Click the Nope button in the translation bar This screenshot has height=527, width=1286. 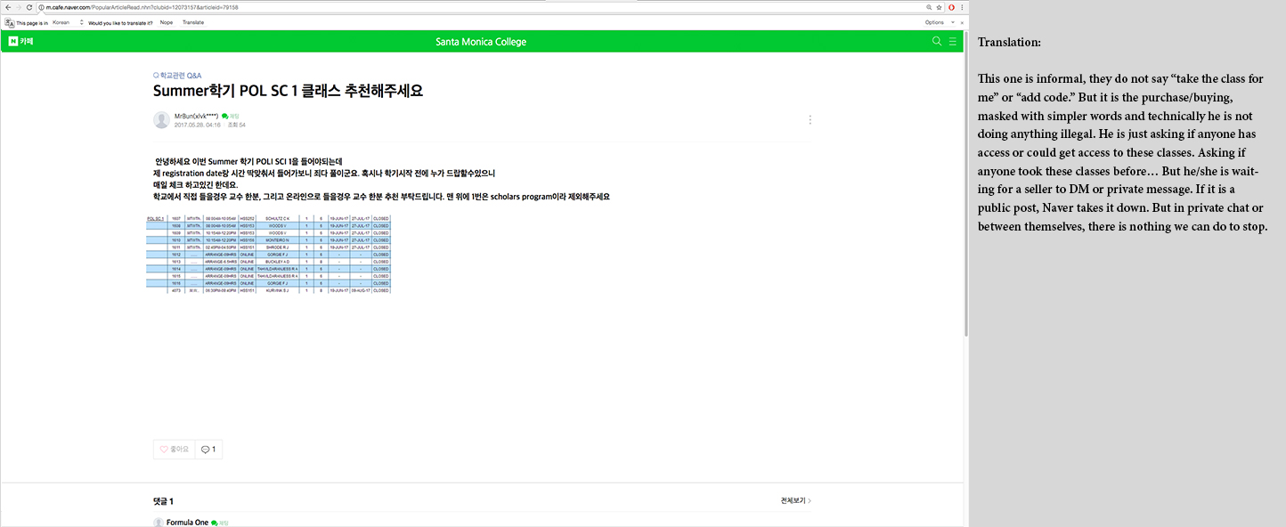(x=167, y=22)
